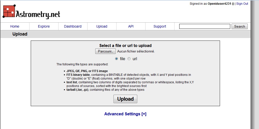This screenshot has width=259, height=129.
Task: Click the 'tarball (.tar, .gz)' bullet text
Action: point(77,90)
